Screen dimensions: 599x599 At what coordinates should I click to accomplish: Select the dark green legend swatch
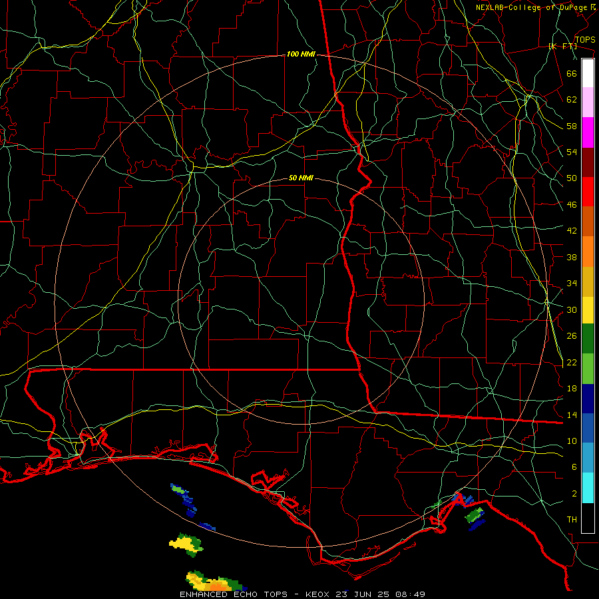588,339
